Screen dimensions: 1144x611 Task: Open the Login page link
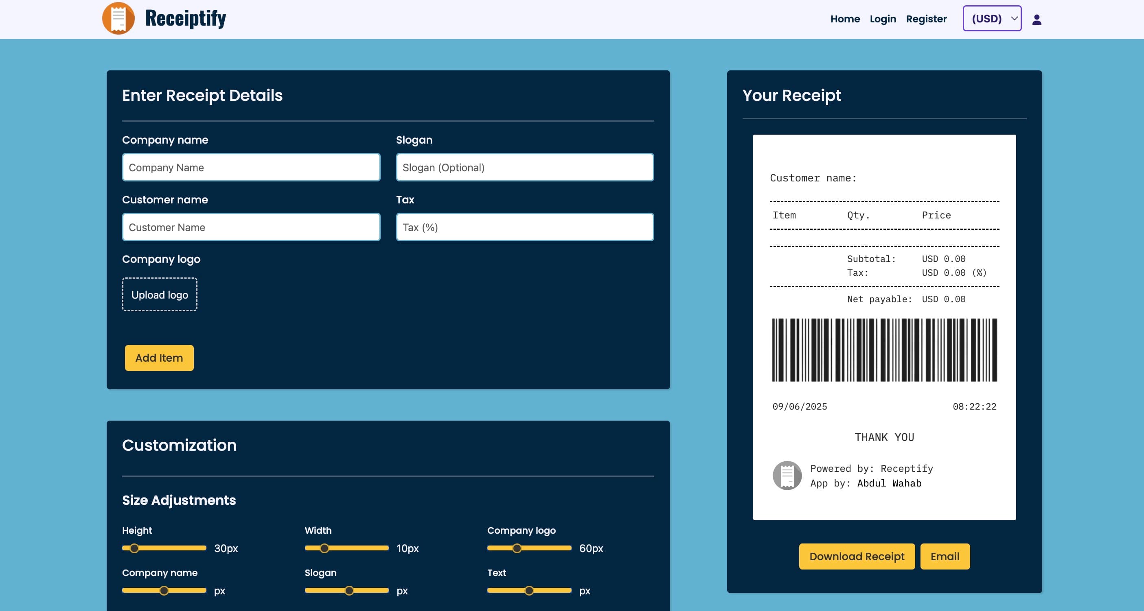tap(882, 19)
